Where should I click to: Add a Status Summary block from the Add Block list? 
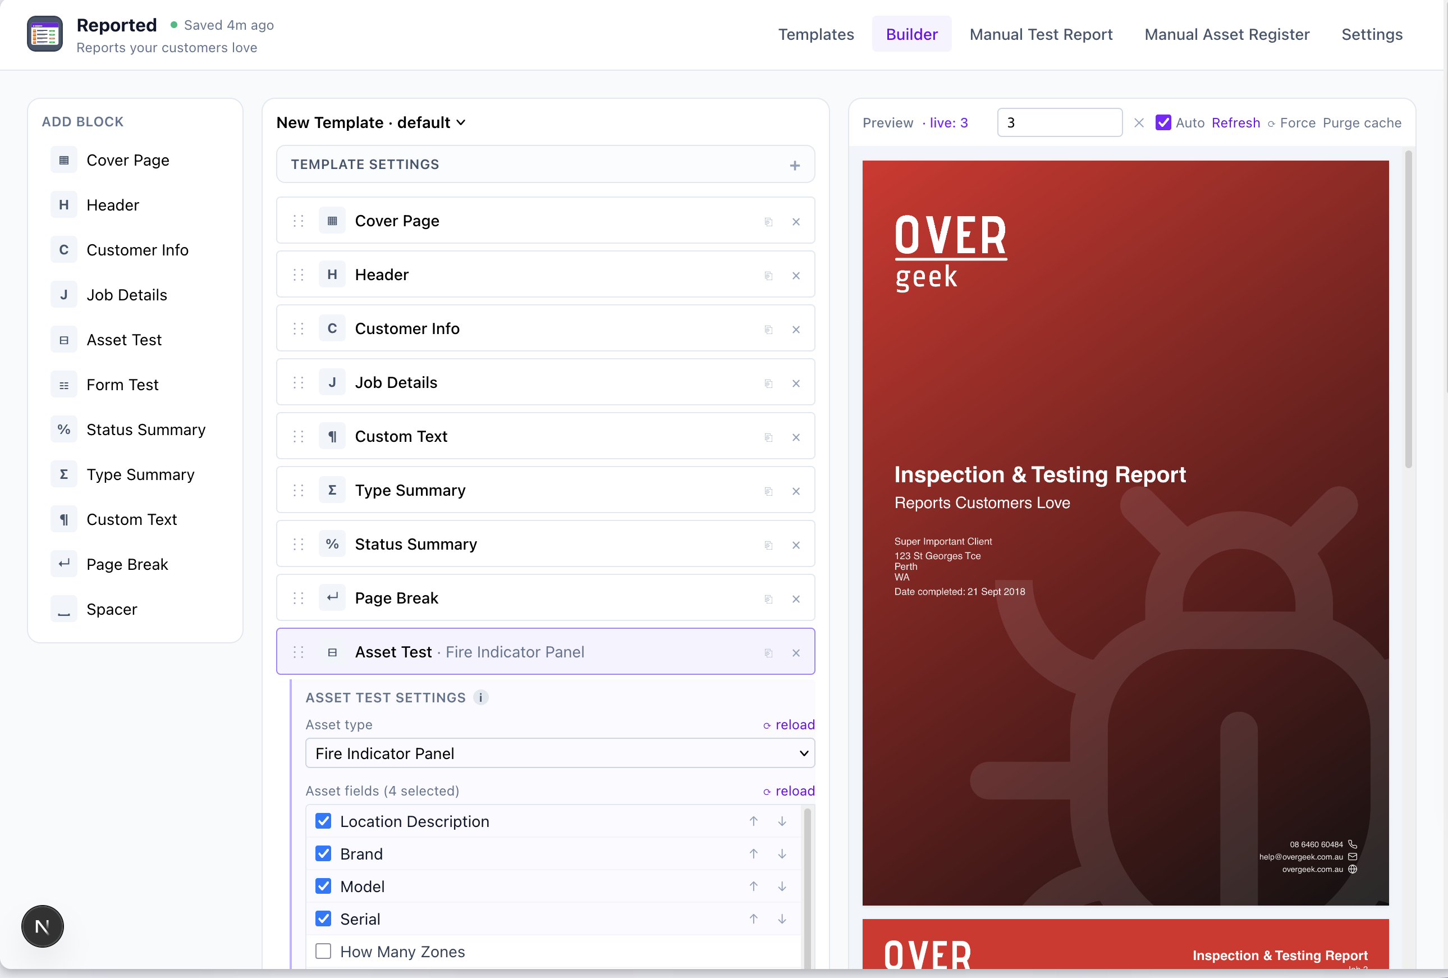pos(135,429)
